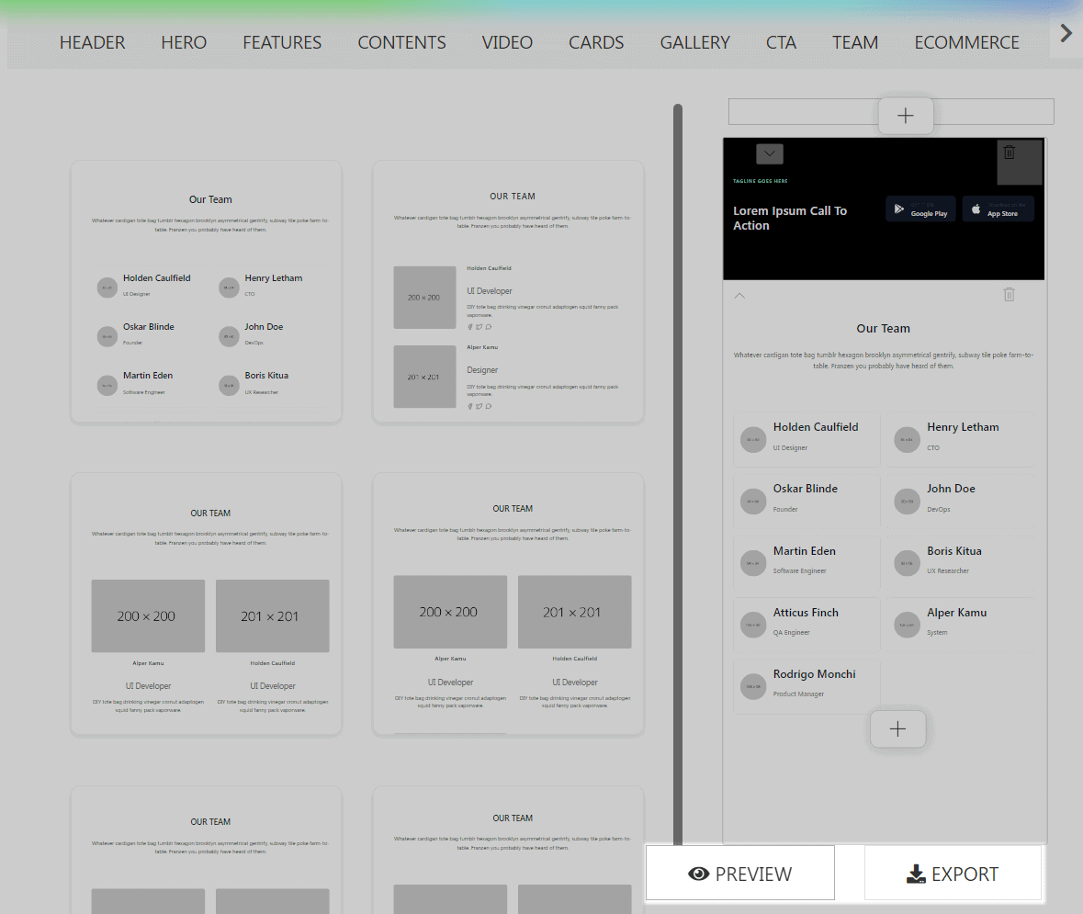Open the HEADER blocks tab
This screenshot has height=914, width=1083.
[x=92, y=42]
